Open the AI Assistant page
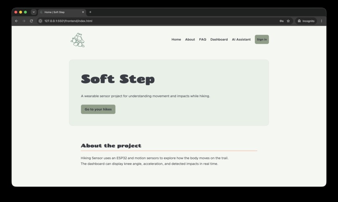 click(x=241, y=39)
